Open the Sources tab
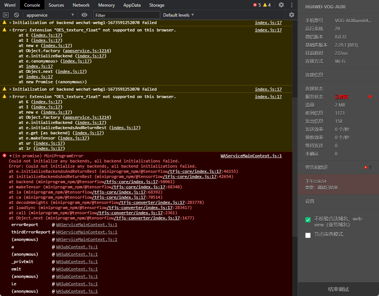The image size is (379, 296). tap(56, 5)
